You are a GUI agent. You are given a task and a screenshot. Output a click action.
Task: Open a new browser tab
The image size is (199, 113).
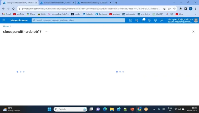pyautogui.click(x=116, y=3)
